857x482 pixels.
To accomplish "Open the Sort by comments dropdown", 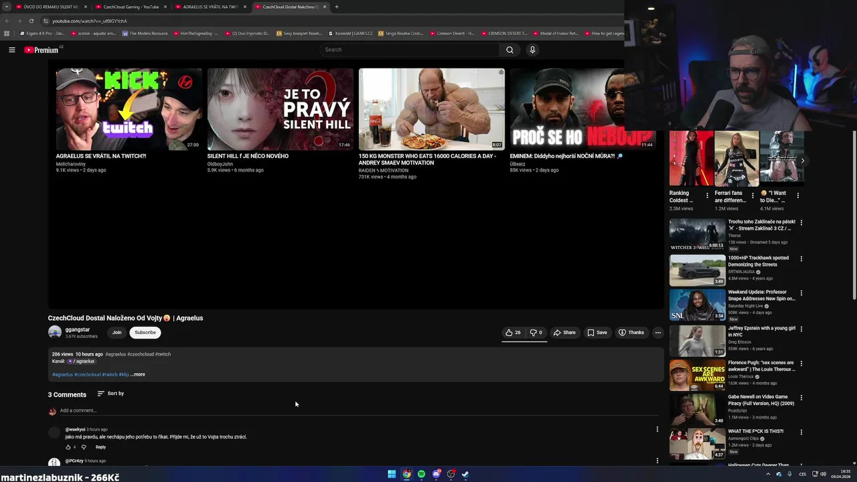I will click(x=110, y=394).
